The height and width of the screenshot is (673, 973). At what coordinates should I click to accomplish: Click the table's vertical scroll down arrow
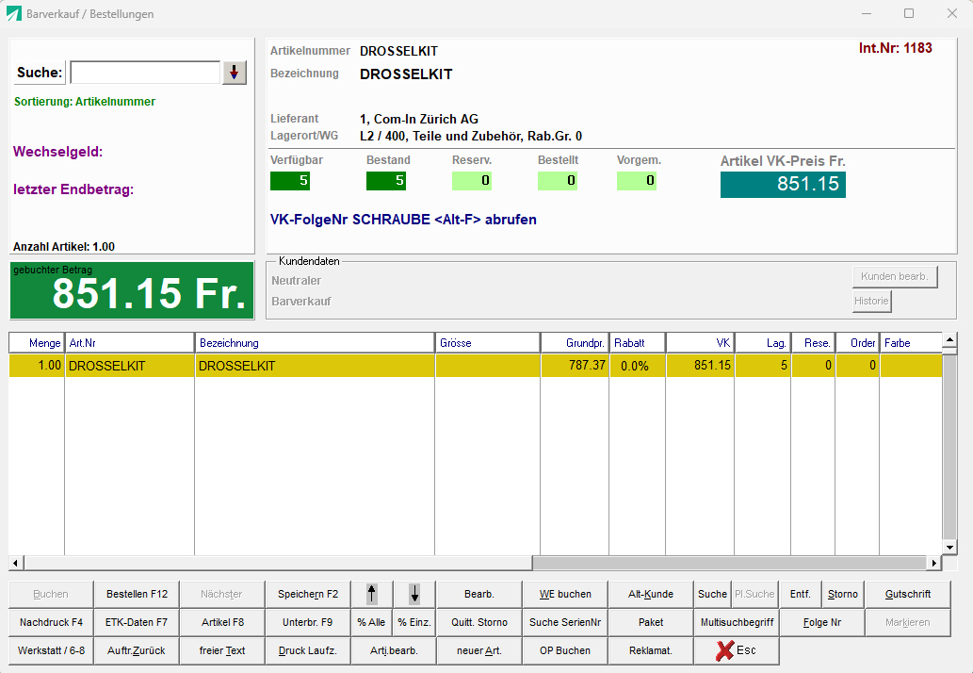(949, 548)
